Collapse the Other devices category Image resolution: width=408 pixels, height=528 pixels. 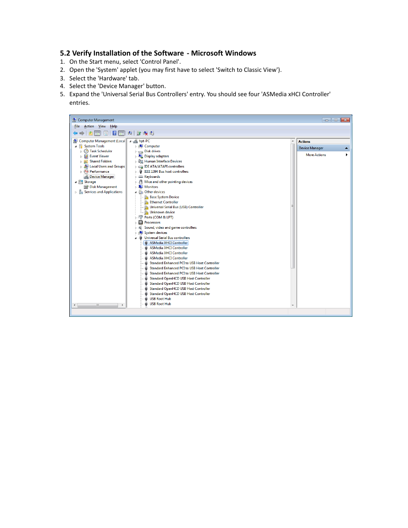136,192
